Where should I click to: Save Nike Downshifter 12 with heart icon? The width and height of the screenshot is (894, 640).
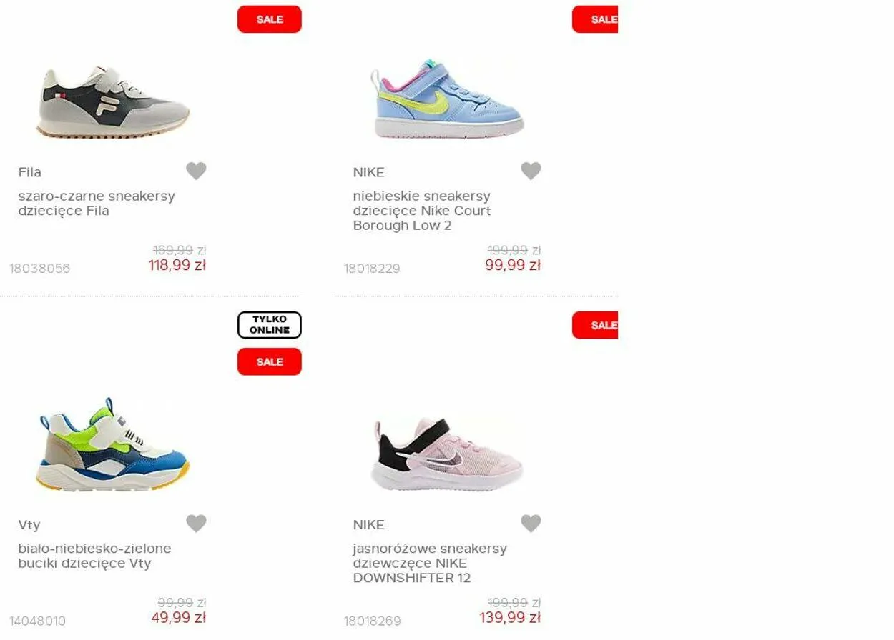tap(531, 524)
